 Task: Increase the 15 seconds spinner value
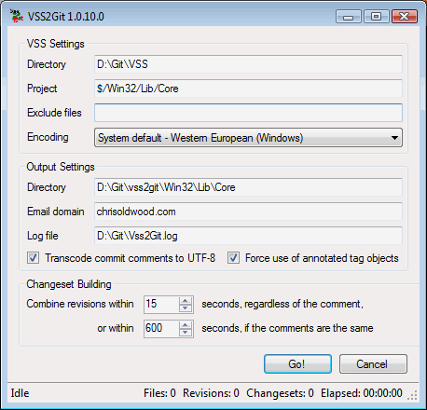point(186,300)
